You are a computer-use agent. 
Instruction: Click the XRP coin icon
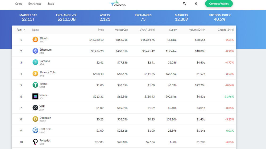35,108
